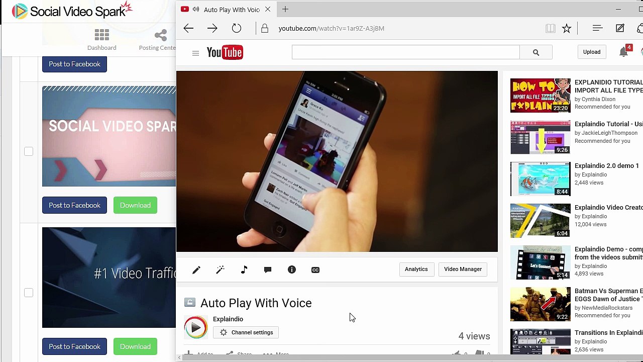Viewport: 643px width, 362px height.
Task: Open the Video Manager button
Action: tap(463, 269)
